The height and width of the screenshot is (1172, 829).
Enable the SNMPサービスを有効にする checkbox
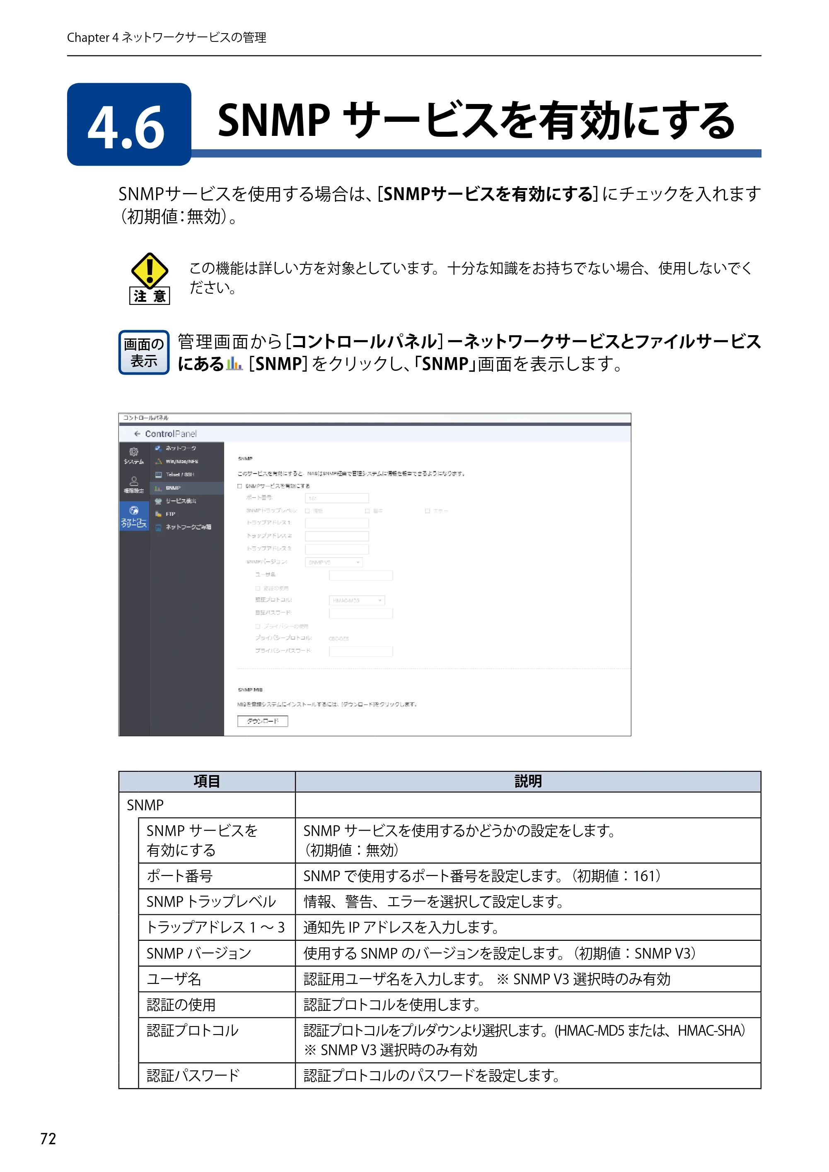(x=240, y=486)
